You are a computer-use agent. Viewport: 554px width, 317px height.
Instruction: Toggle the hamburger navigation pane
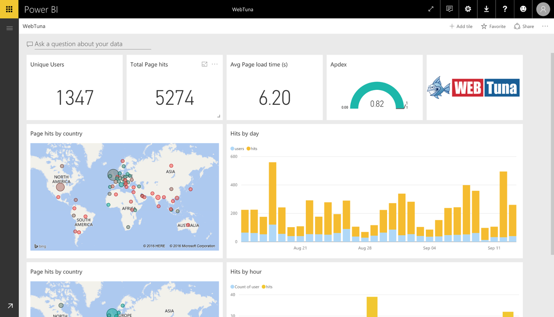[x=10, y=28]
